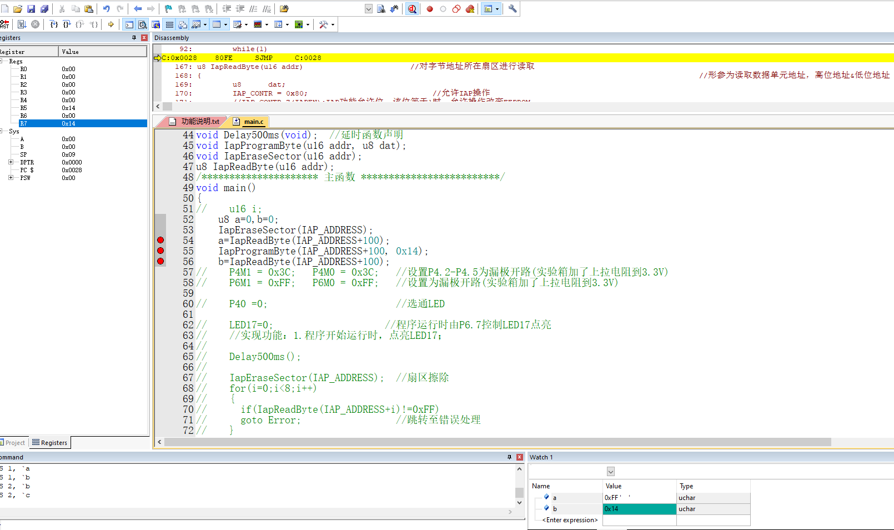Open the find text combo box dropdown
Image resolution: width=894 pixels, height=530 pixels.
(369, 9)
